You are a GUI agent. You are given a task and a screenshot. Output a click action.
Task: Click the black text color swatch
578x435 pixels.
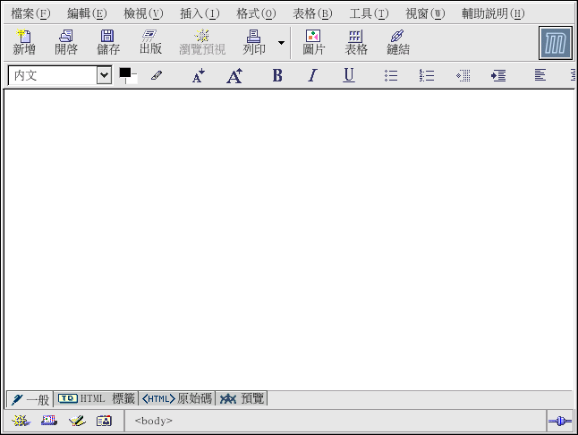click(125, 74)
